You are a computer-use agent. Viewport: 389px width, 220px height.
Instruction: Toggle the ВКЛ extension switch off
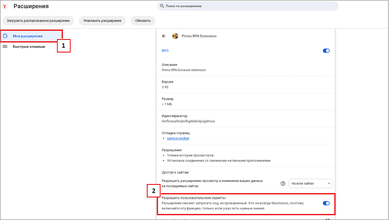click(326, 51)
